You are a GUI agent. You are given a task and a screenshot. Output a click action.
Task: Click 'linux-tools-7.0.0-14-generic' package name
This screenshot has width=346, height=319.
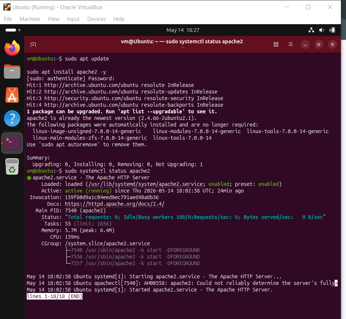coord(288,131)
